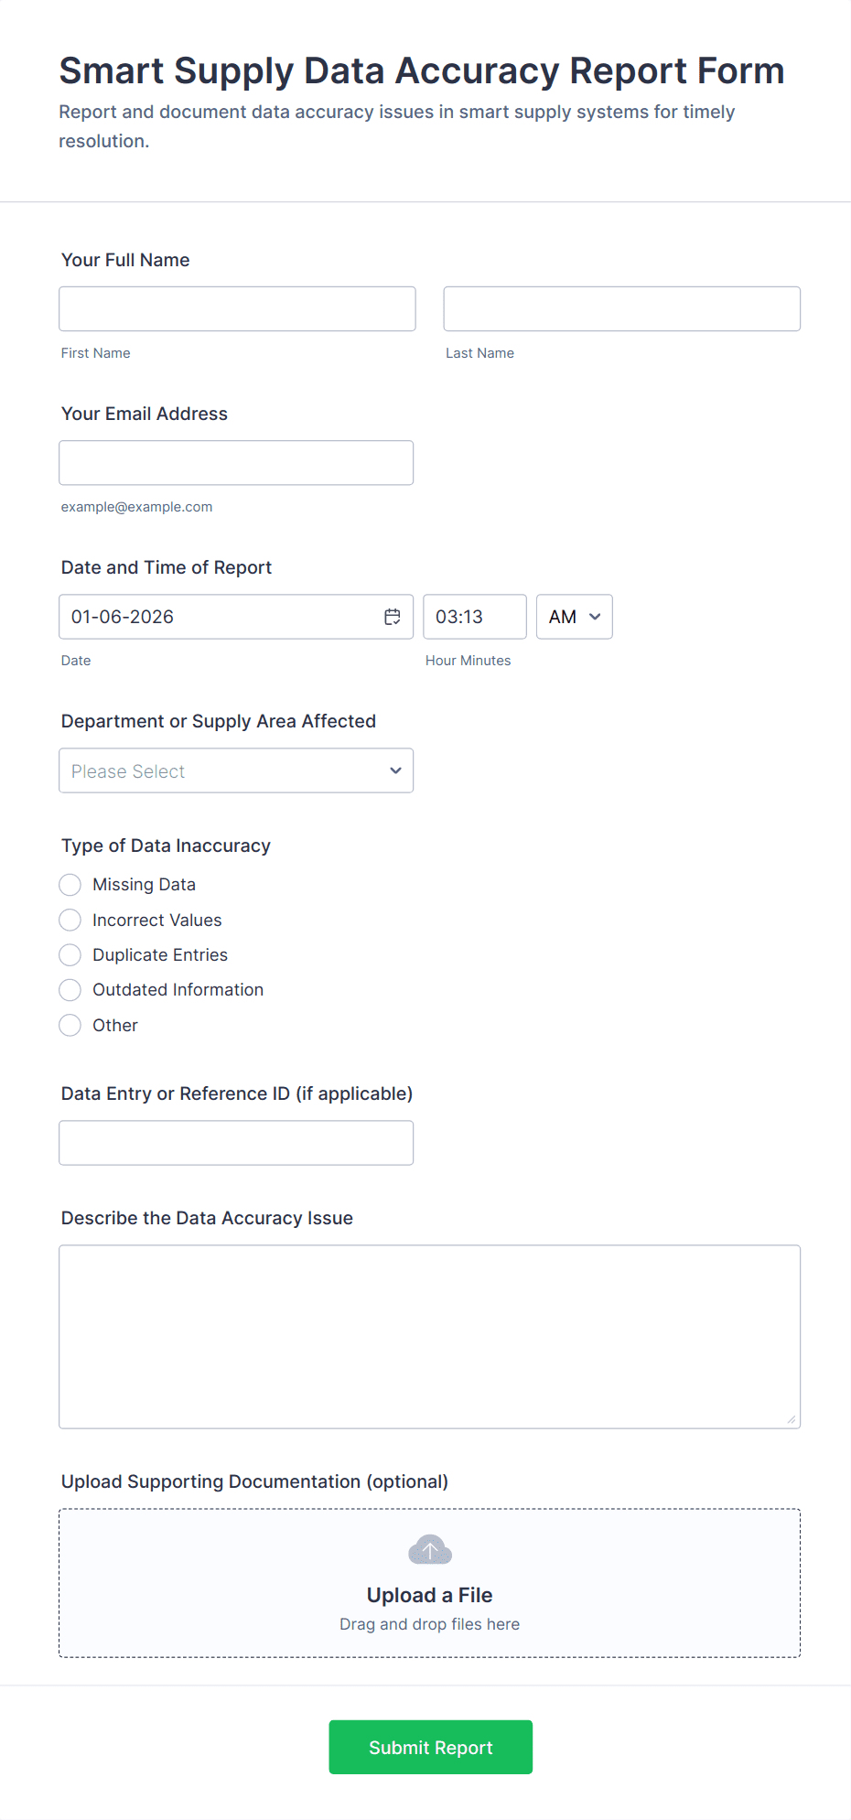851x1820 pixels.
Task: Click the Hour Minutes time field
Action: coord(474,617)
